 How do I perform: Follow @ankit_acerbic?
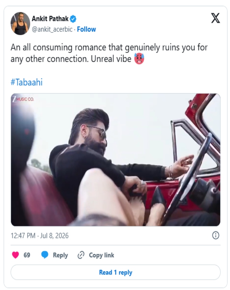click(x=87, y=29)
